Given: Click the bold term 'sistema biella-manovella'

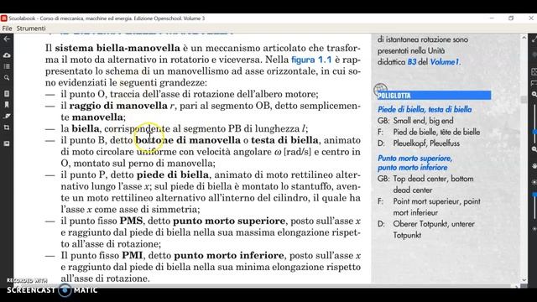Looking at the screenshot, I should tap(117, 48).
